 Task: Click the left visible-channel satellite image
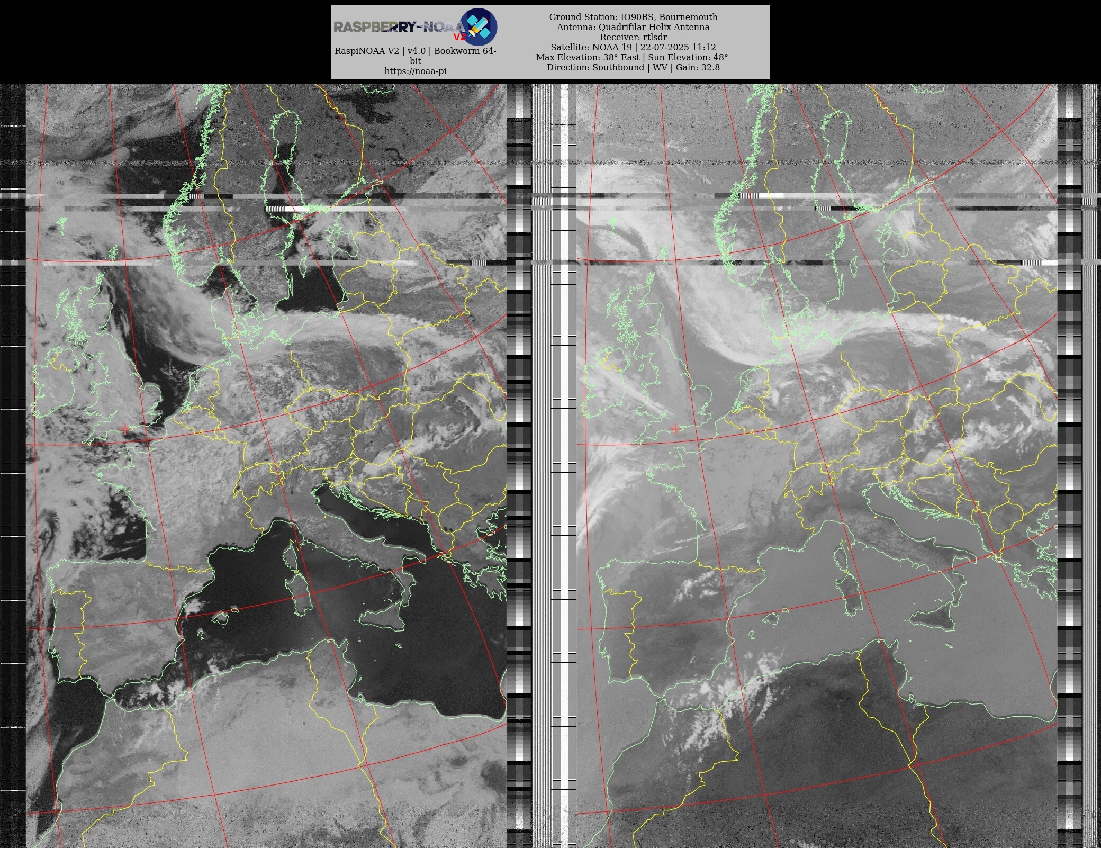pos(266,466)
